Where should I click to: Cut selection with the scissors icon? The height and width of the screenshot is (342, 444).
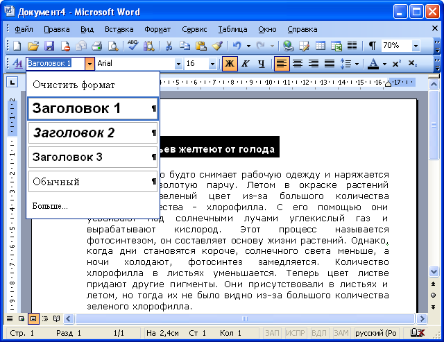pos(169,46)
